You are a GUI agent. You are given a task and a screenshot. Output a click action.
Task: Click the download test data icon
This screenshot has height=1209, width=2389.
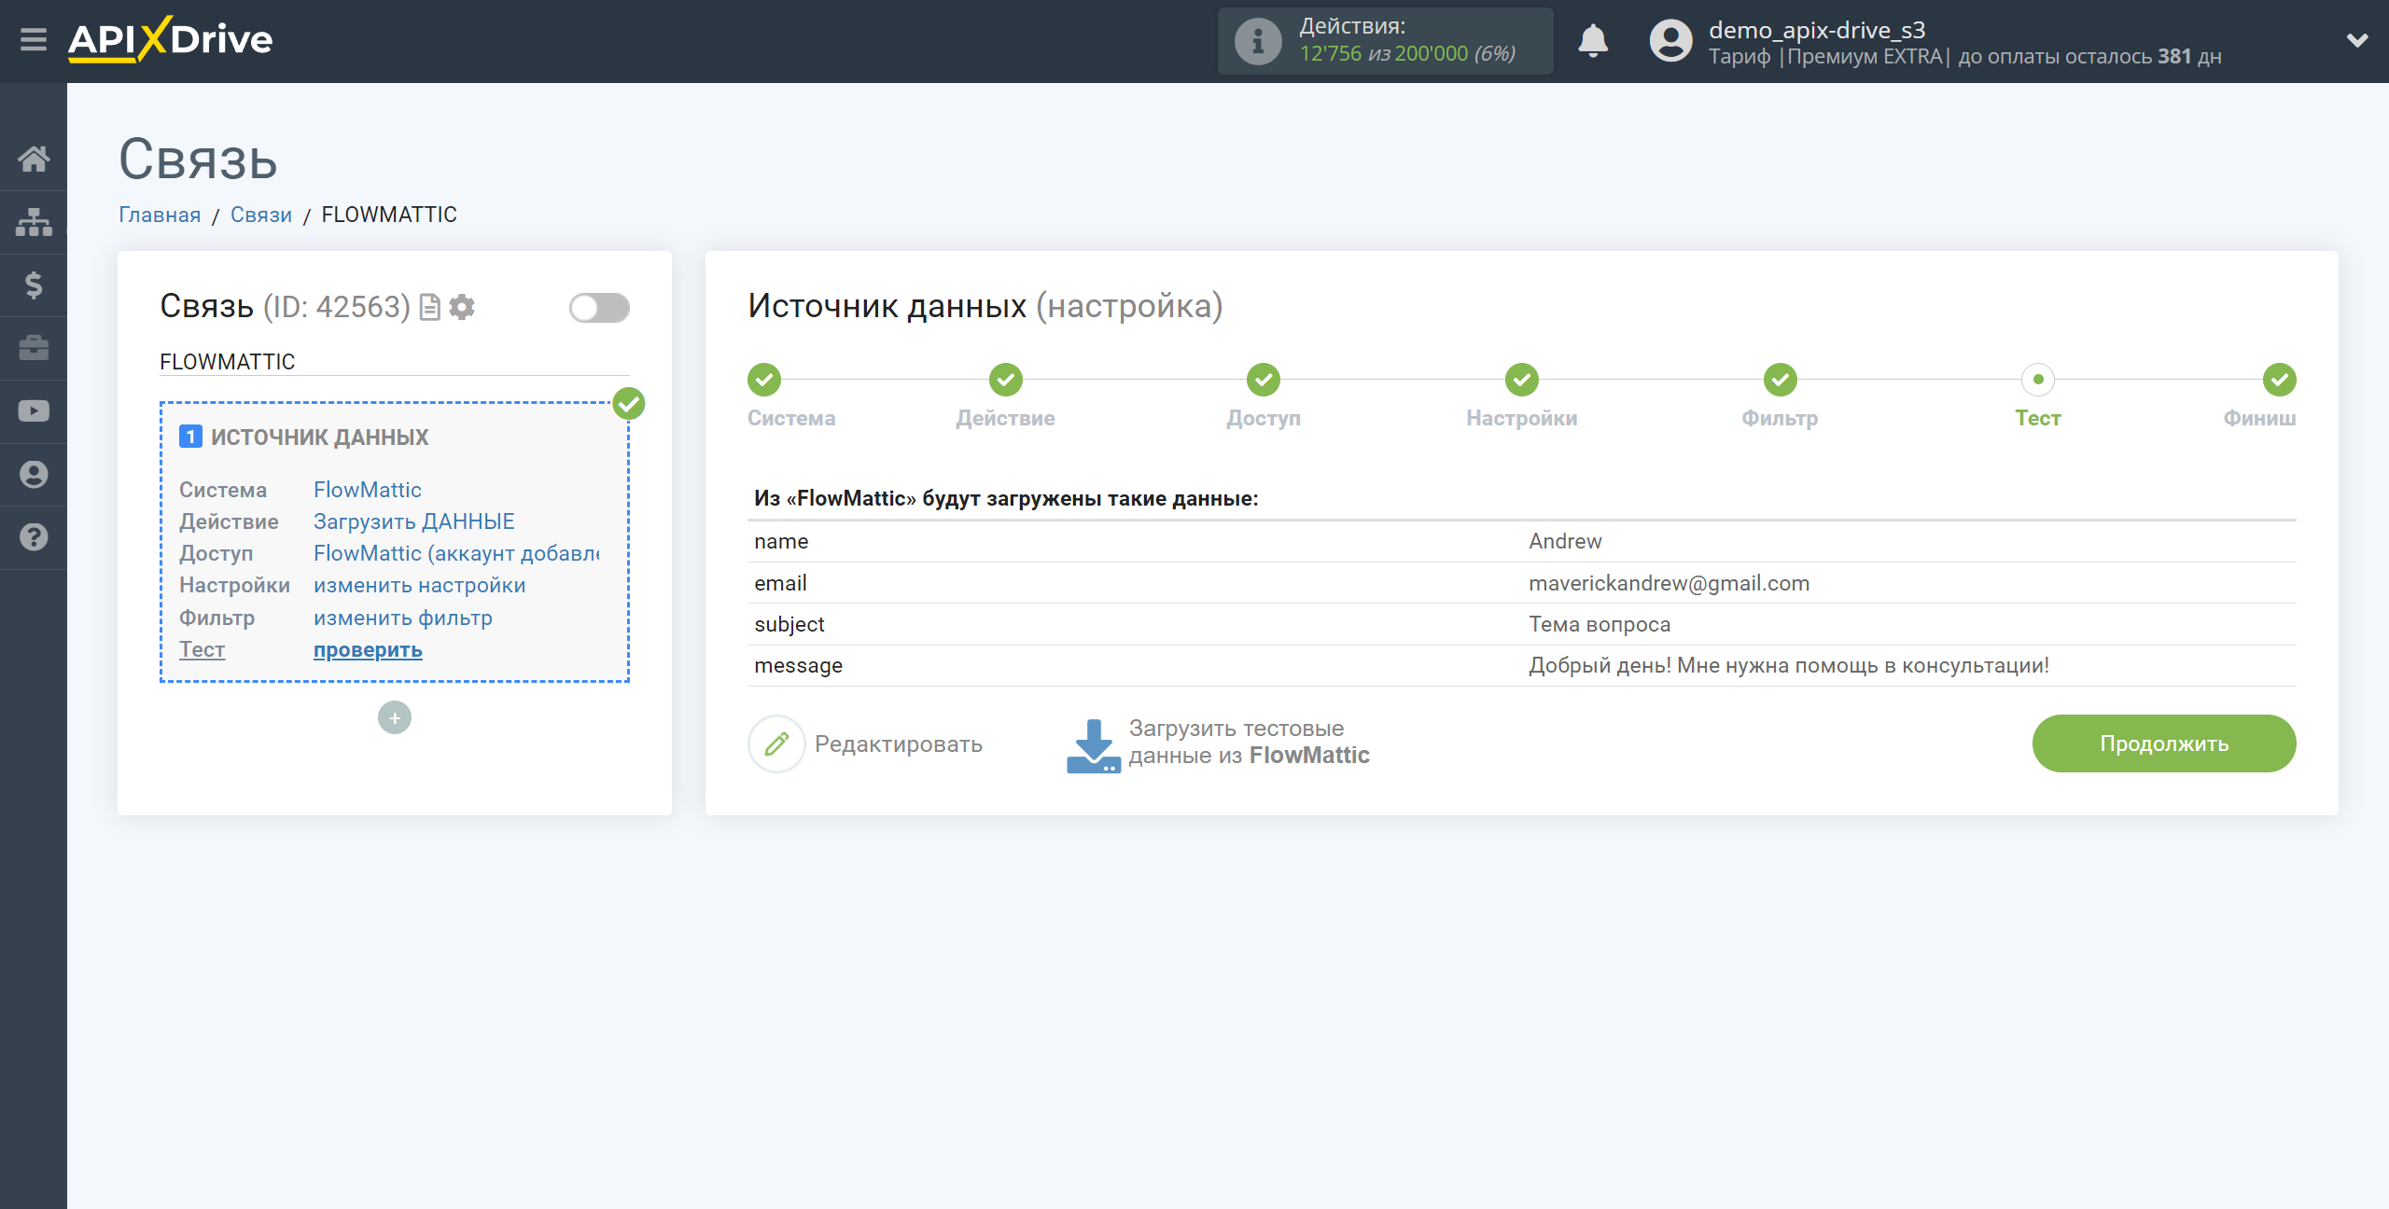(x=1094, y=745)
